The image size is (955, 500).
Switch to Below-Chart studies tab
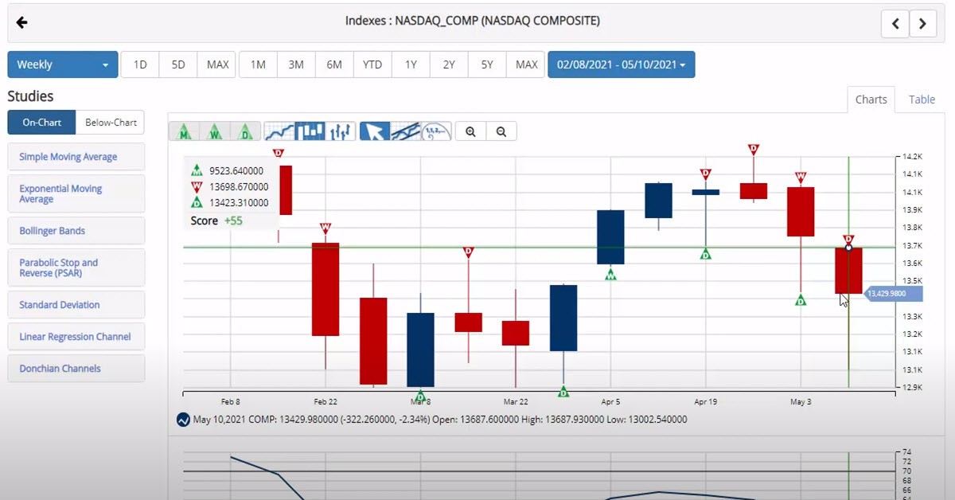coord(111,123)
